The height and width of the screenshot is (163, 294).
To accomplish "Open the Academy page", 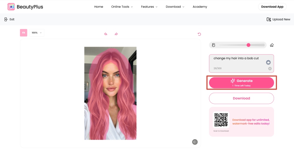I will click(200, 7).
